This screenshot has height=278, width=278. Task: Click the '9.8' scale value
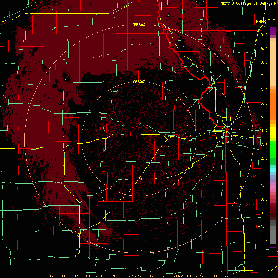[264, 35]
